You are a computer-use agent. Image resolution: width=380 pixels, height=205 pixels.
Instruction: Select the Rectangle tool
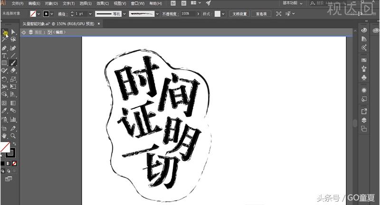click(x=4, y=63)
